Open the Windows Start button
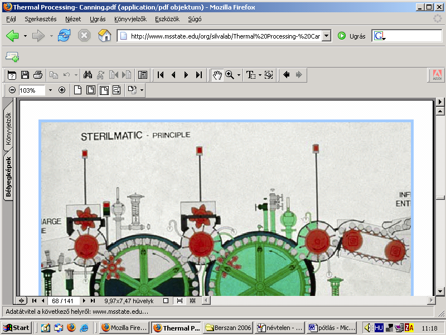446x335 pixels. 16,328
